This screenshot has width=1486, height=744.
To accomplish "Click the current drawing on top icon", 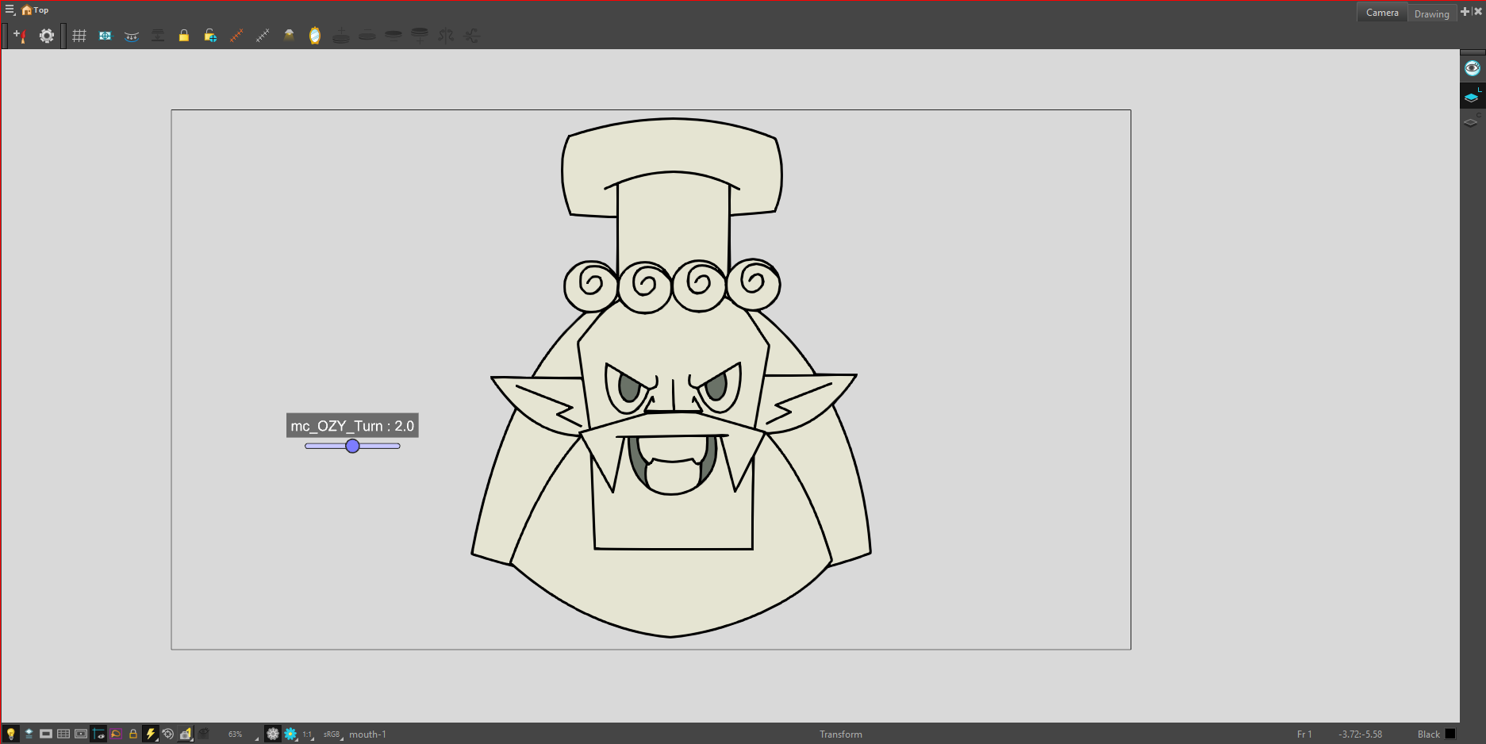I will coord(29,734).
